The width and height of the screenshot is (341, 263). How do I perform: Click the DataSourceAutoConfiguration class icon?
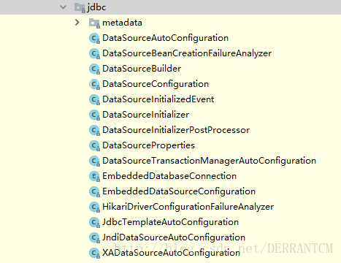(94, 39)
